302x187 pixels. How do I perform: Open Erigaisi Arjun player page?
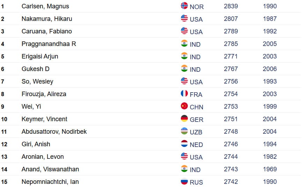tap(40, 56)
